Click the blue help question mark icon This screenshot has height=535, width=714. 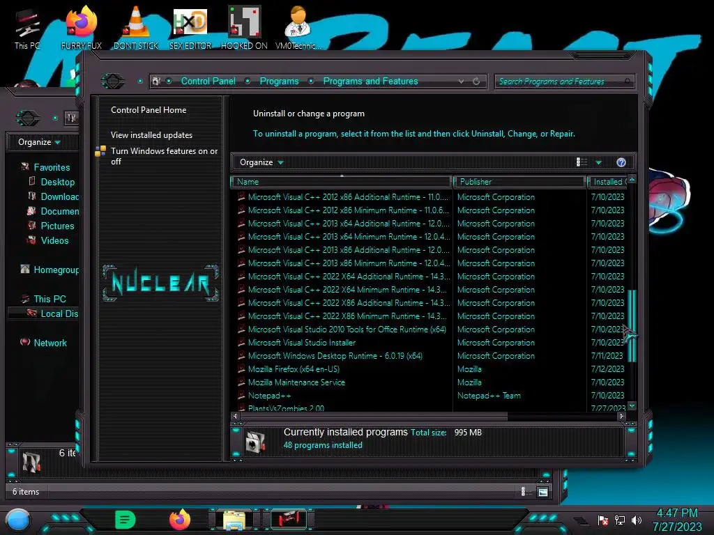pyautogui.click(x=621, y=162)
